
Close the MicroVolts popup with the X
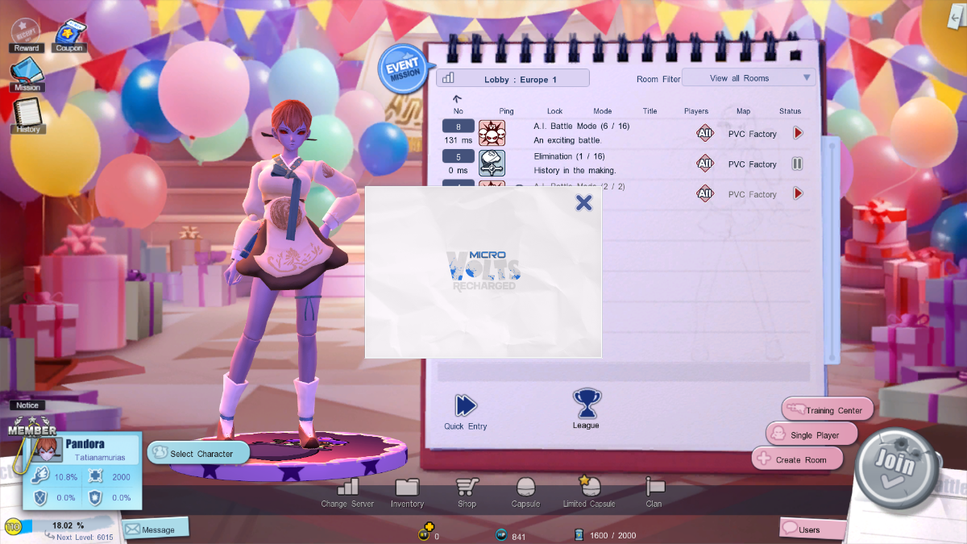click(584, 202)
